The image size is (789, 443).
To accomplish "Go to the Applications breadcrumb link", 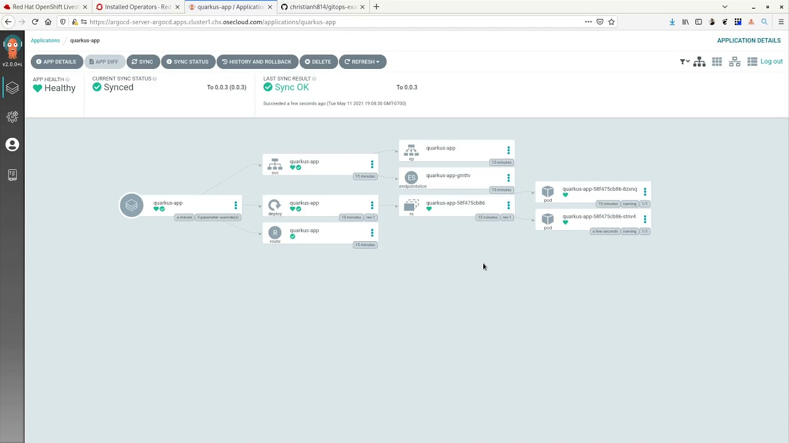I will pos(46,41).
